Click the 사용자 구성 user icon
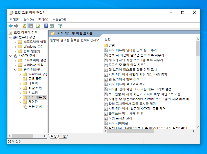Image resolution: width=207 pixels, height=154 pixels. tap(15, 56)
